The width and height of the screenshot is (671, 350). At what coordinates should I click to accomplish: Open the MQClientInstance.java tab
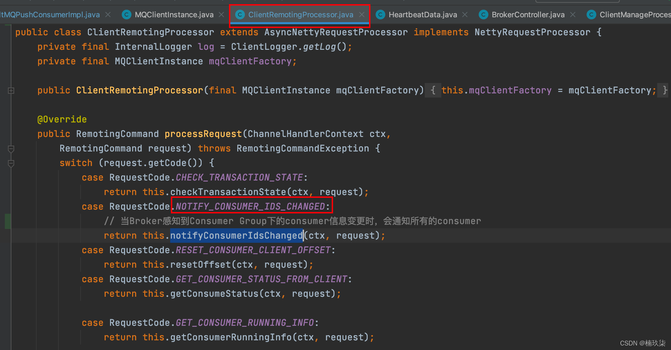pos(174,15)
